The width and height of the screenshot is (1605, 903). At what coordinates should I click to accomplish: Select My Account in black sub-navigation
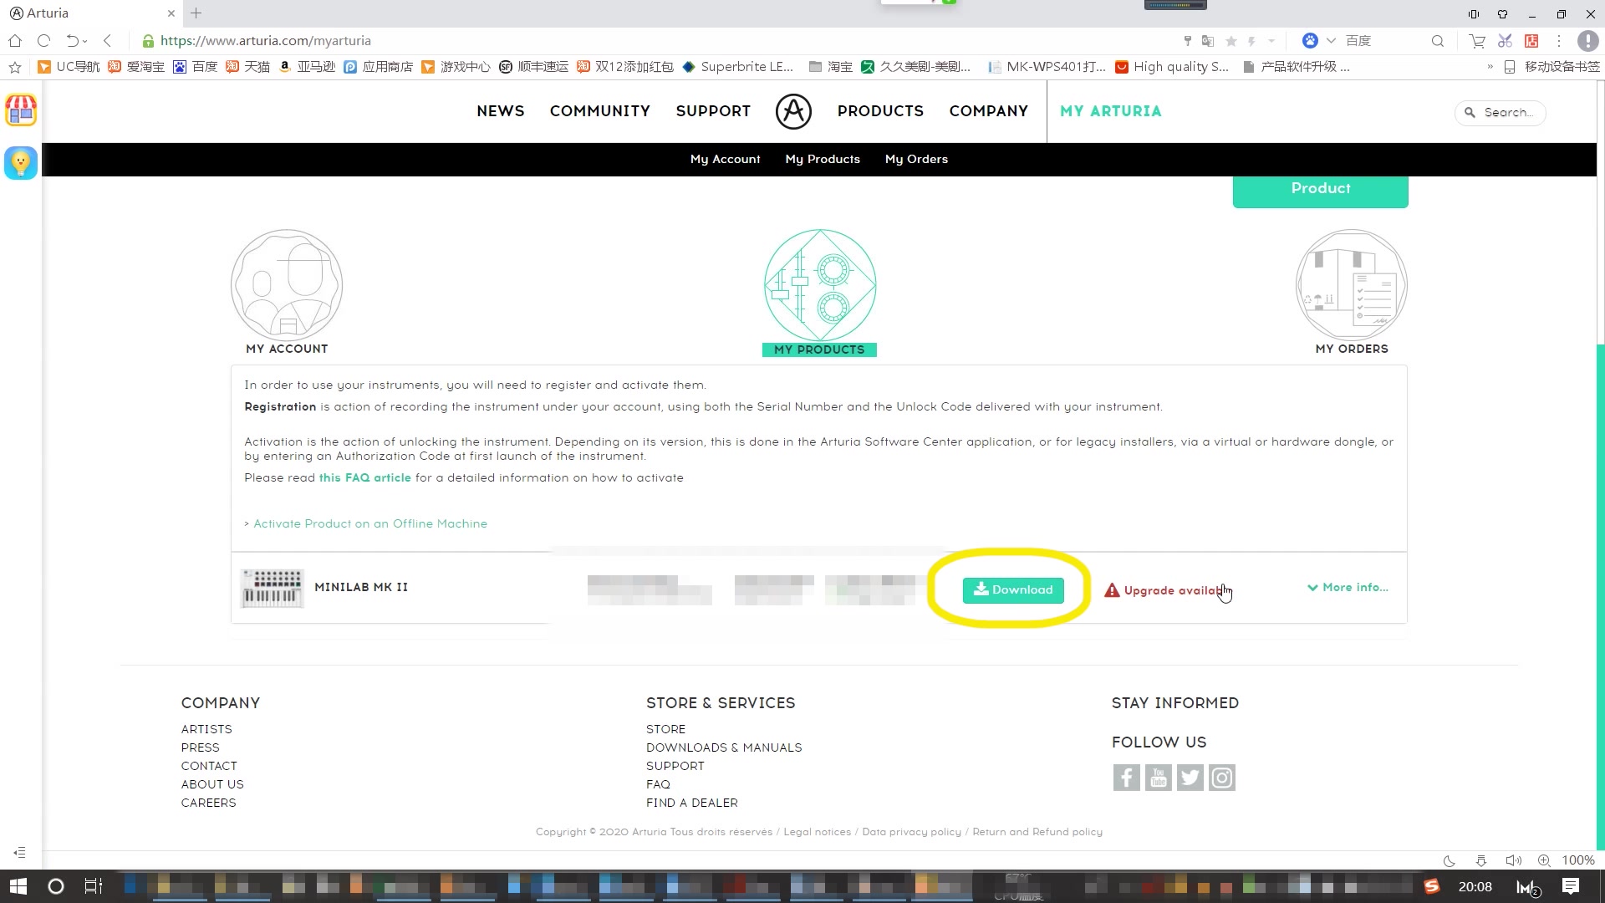click(725, 159)
